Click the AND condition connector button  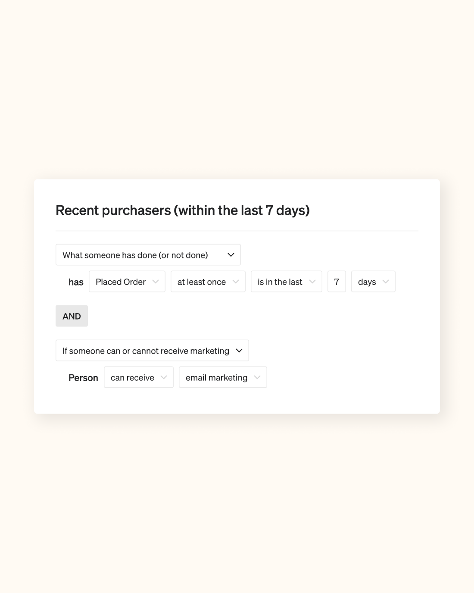click(x=72, y=316)
